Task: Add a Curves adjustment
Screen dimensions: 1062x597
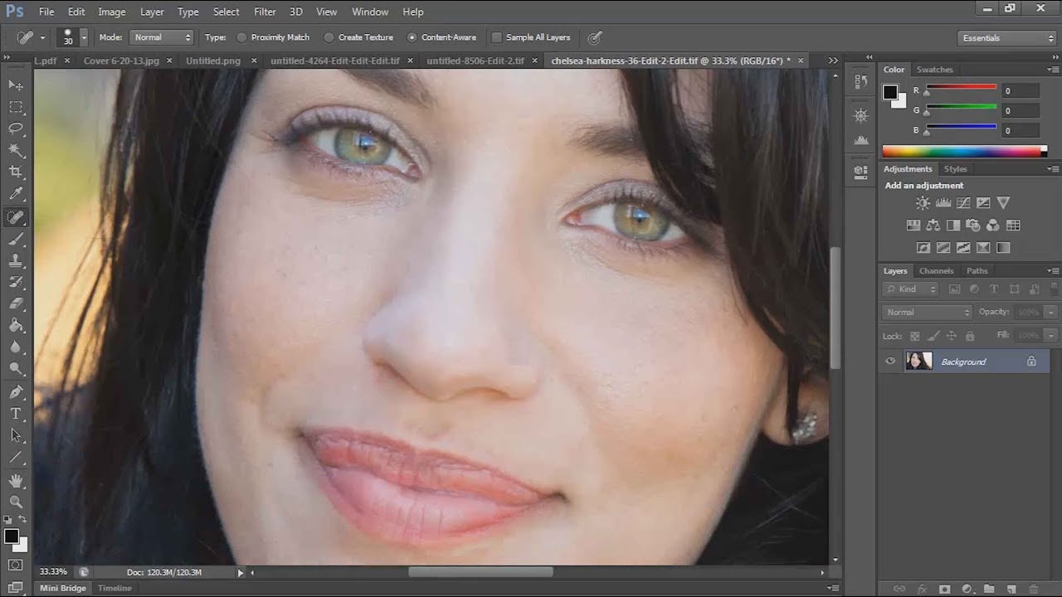Action: (963, 202)
